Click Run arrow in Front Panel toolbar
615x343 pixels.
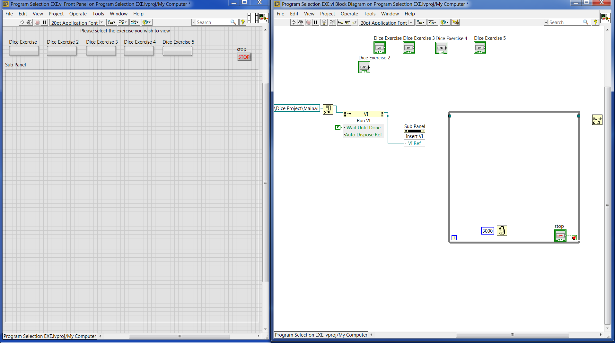(x=22, y=22)
